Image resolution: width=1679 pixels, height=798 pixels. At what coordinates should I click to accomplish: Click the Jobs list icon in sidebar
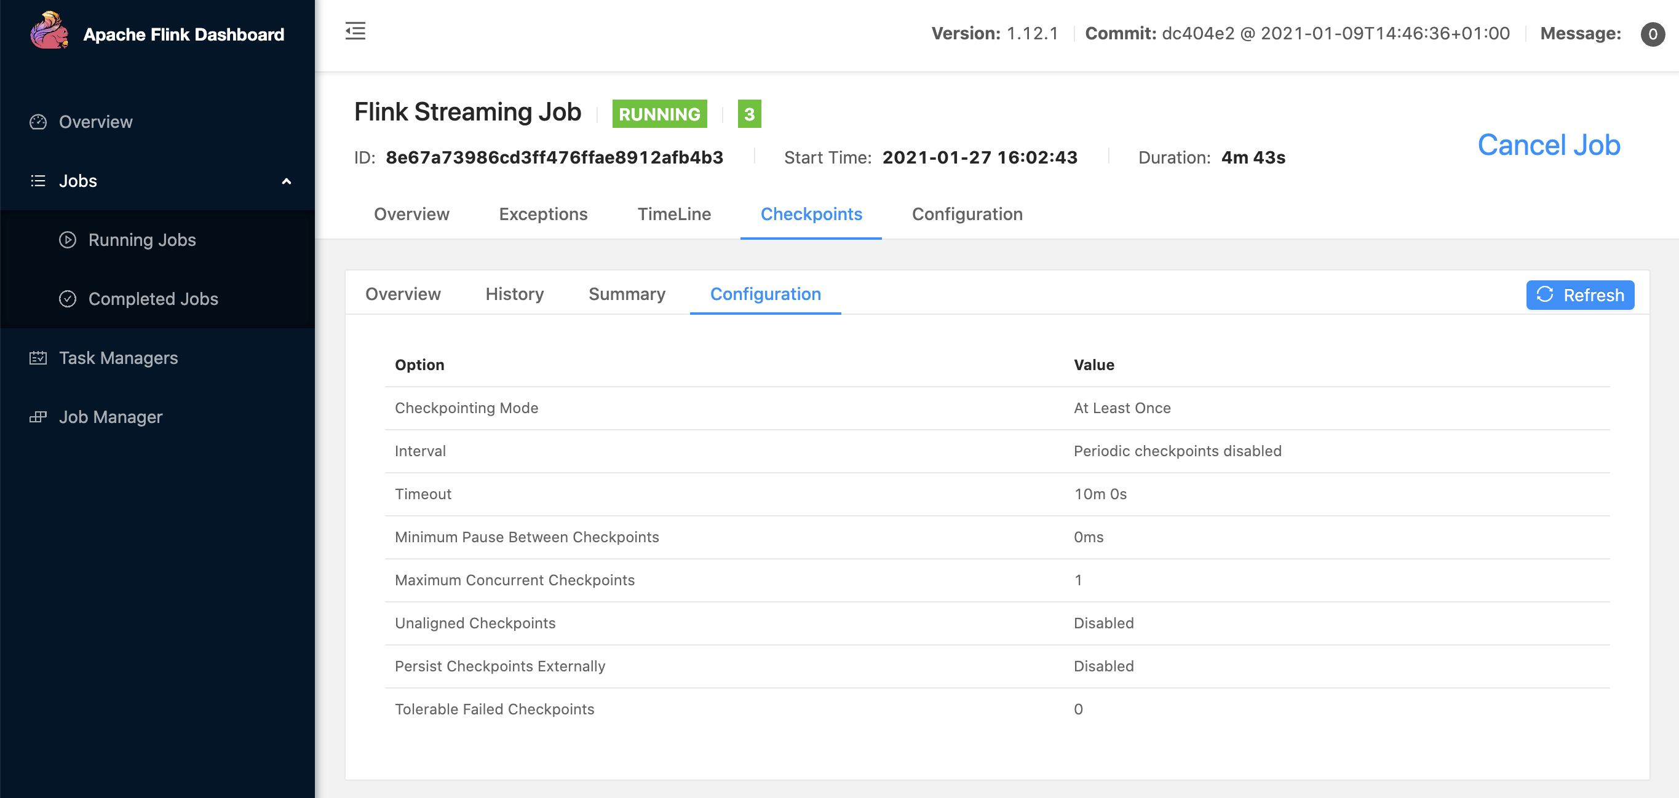click(38, 181)
